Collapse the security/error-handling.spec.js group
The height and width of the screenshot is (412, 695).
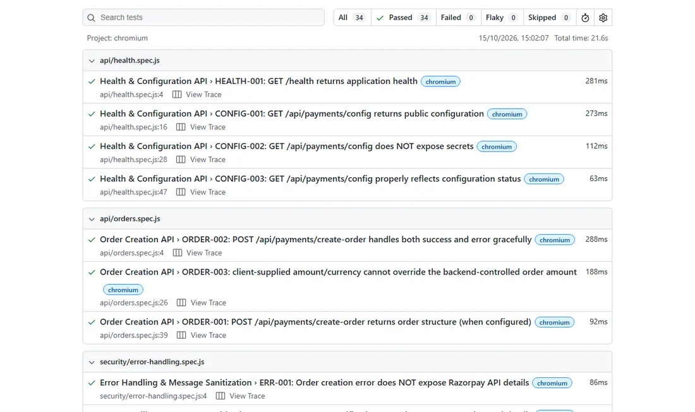pyautogui.click(x=92, y=362)
